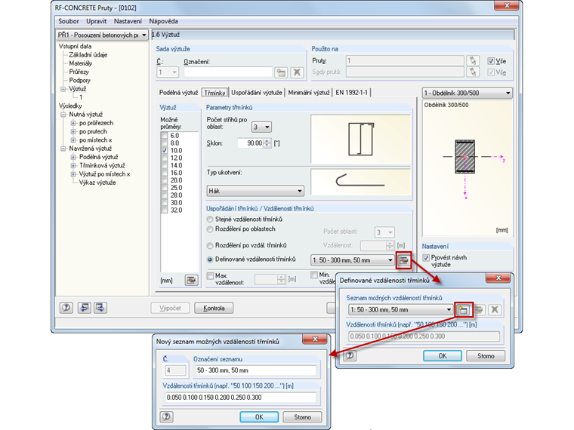
Task: Switch to the Minimální výztuž tab
Action: (x=309, y=93)
